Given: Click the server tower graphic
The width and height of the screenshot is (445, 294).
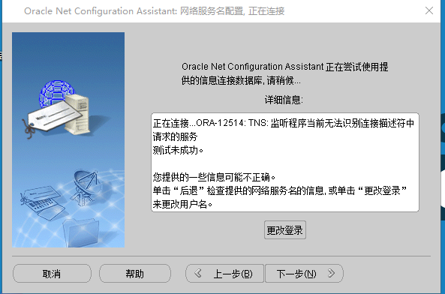Looking at the screenshot, I should click(77, 114).
